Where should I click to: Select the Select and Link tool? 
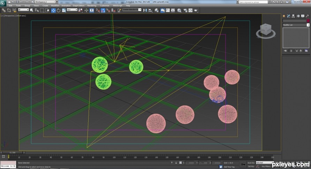pos(4,10)
